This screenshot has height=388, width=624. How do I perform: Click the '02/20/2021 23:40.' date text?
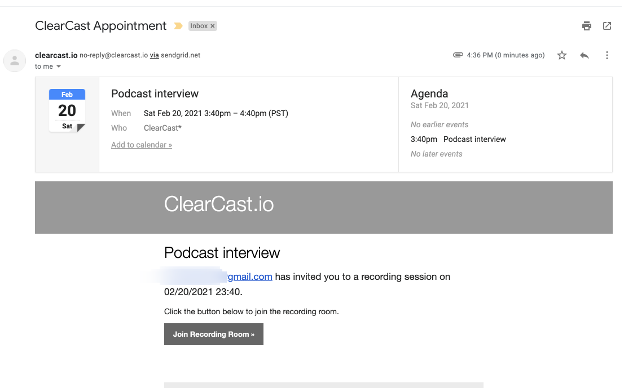click(203, 292)
